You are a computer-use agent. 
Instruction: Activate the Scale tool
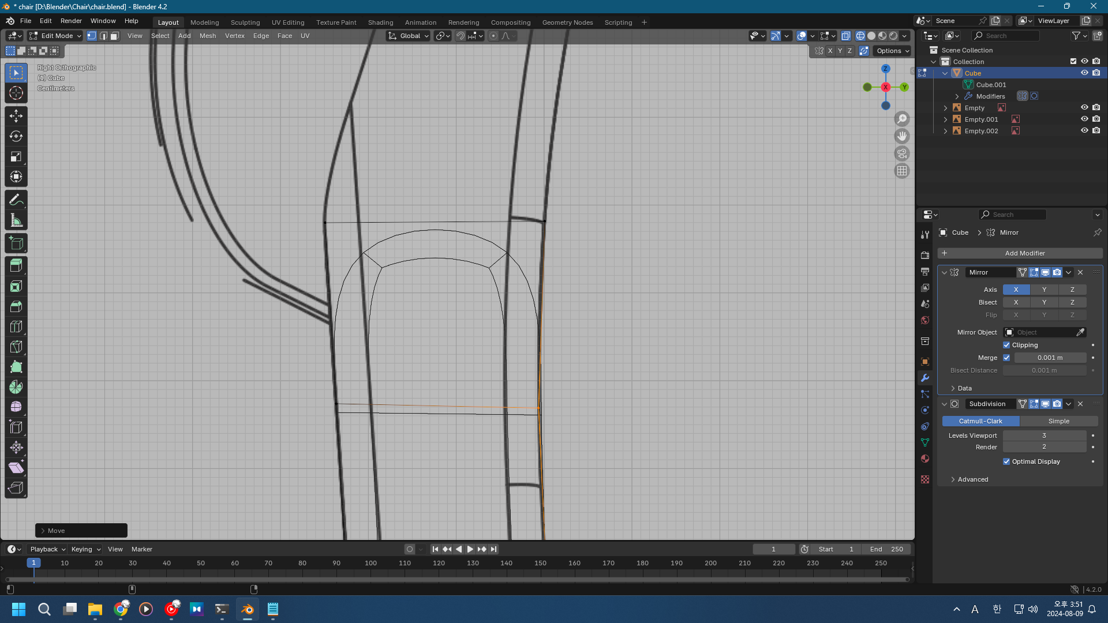pos(16,156)
